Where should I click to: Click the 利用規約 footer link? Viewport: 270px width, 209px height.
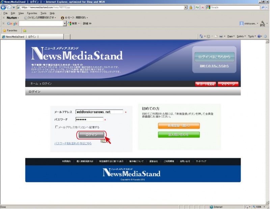(66, 161)
